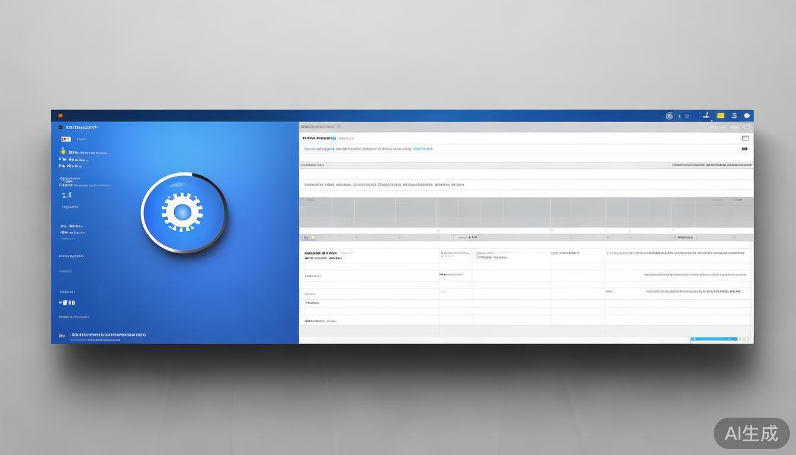Select the gray header tab above the right panel
The image size is (796, 455).
tap(317, 127)
